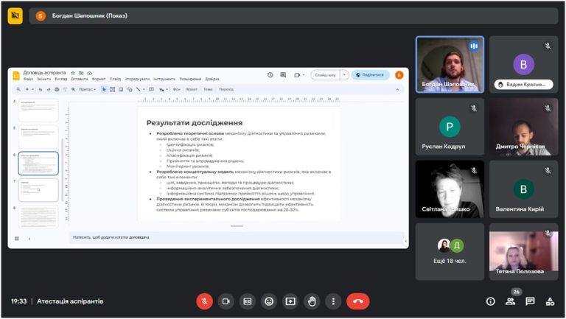Screen dimensions: 566x319
Task: Click the present screen button
Action: click(290, 301)
